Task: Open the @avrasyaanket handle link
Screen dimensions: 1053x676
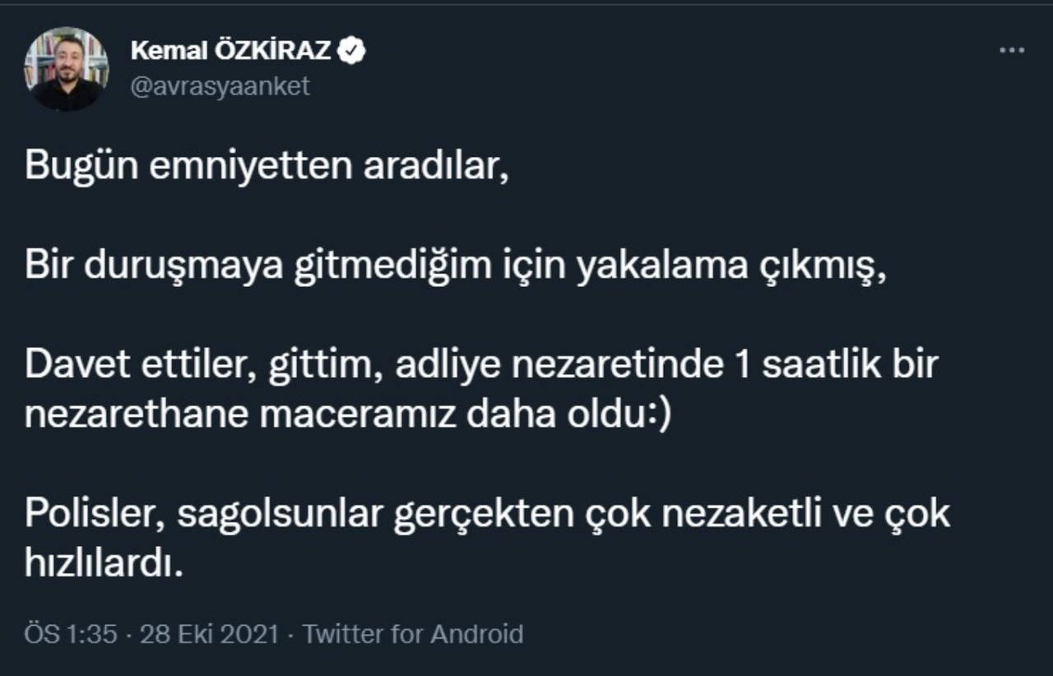Action: point(220,86)
